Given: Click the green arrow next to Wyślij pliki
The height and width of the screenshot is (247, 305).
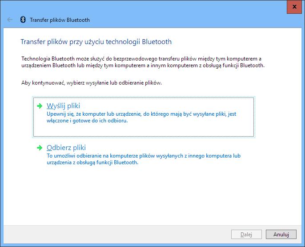Looking at the screenshot, I should (x=40, y=106).
